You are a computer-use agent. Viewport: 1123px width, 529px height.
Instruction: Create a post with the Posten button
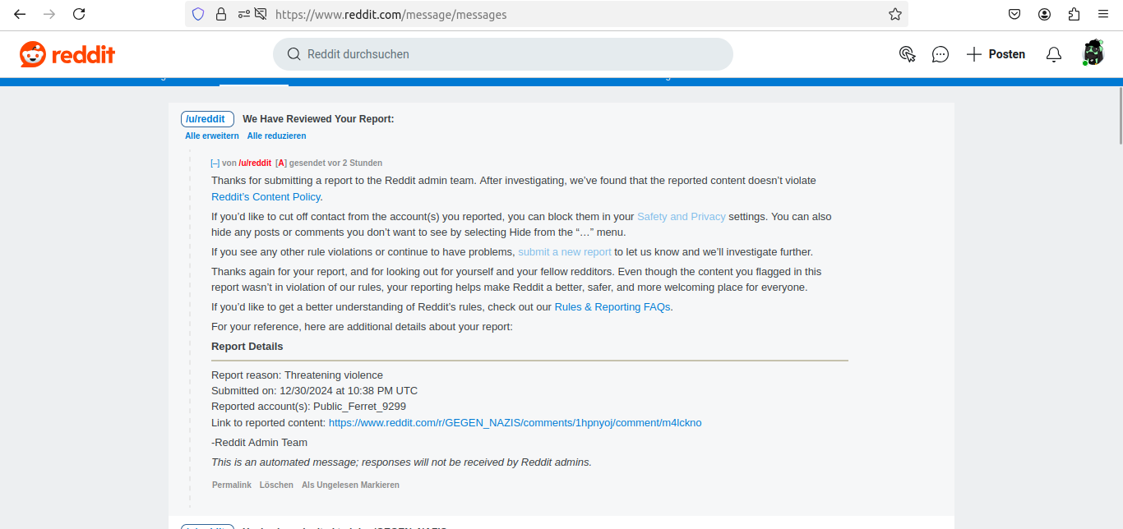pos(996,54)
